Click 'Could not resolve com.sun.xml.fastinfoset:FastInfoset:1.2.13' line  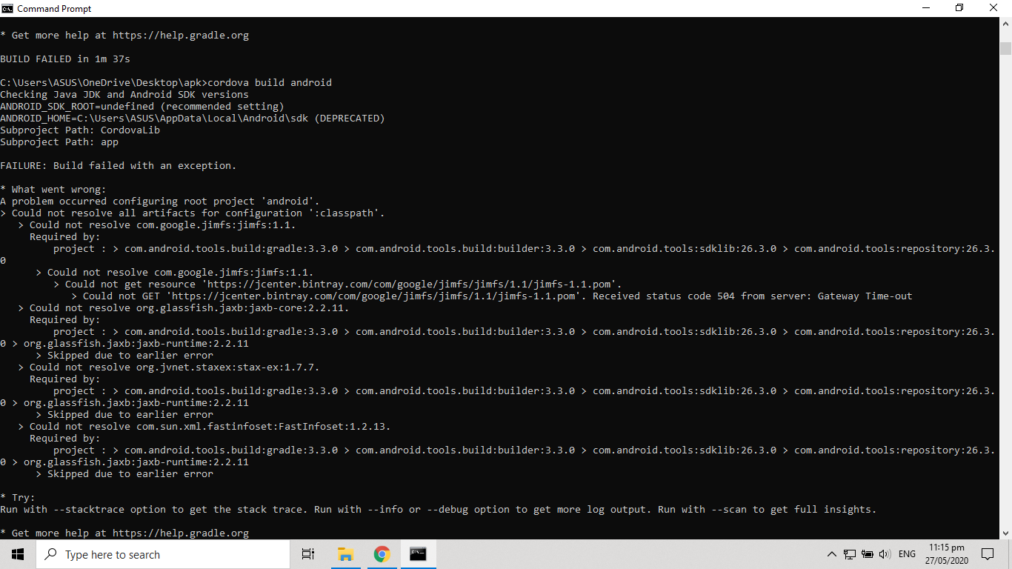click(x=204, y=426)
